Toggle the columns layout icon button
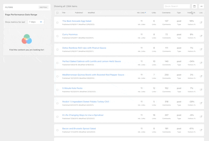The height and width of the screenshot is (141, 209). (194, 6)
